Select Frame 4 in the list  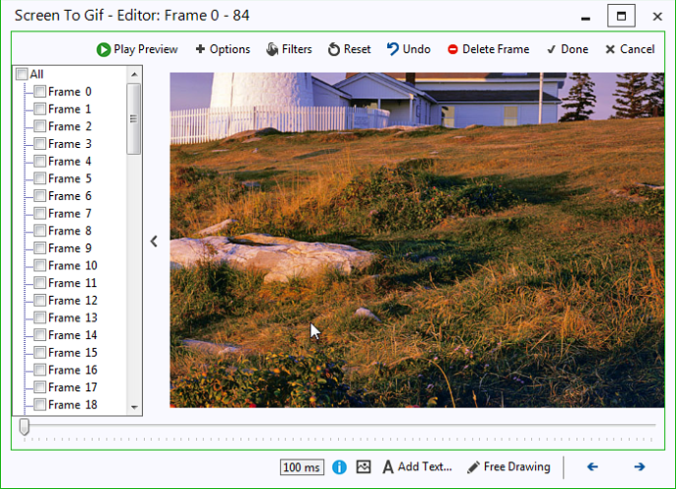tap(70, 162)
